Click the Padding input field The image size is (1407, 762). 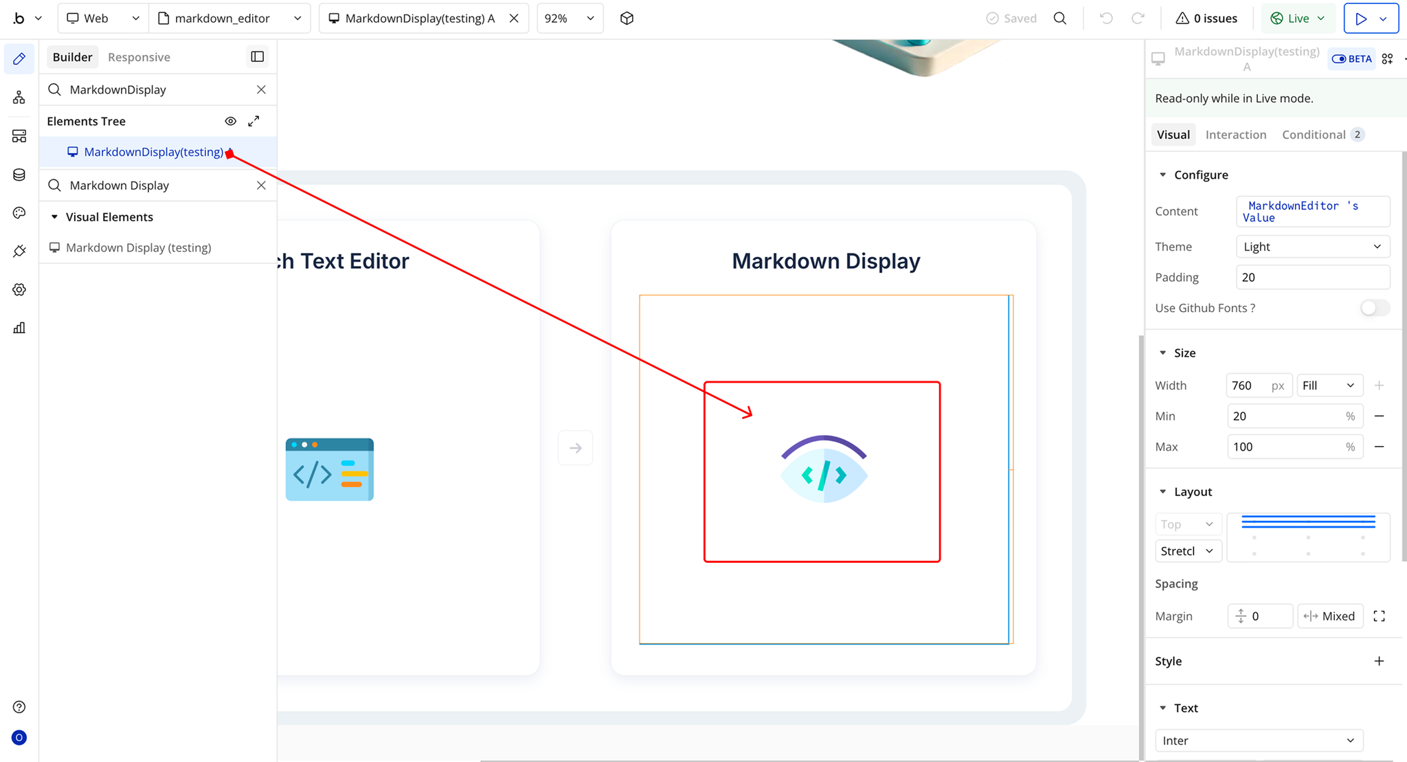1312,278
